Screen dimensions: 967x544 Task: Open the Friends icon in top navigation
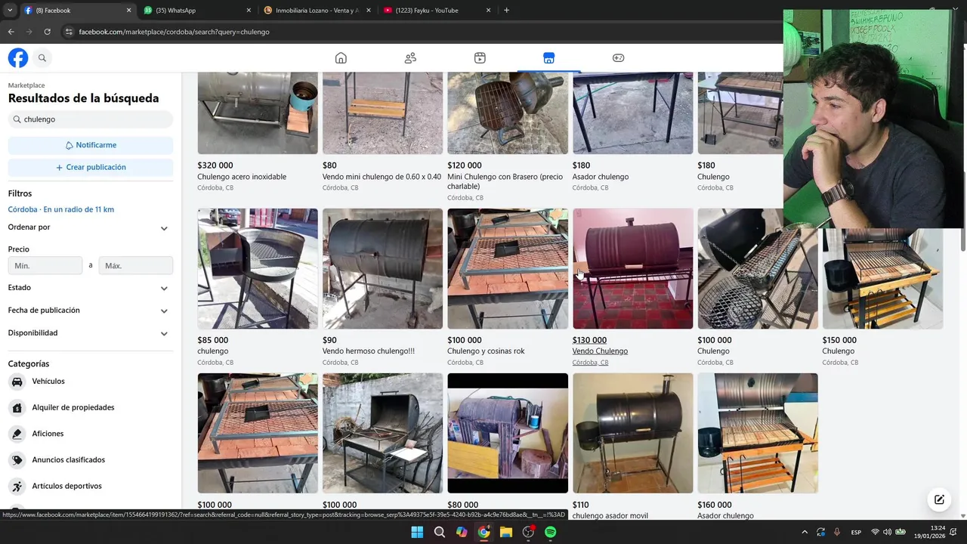[410, 58]
